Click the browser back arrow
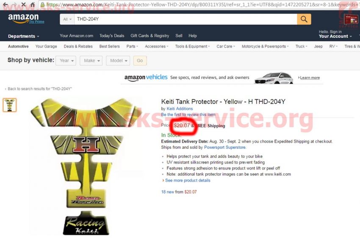The image size is (360, 240). click(x=5, y=4)
